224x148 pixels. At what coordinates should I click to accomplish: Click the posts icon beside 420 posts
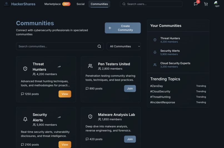tap(87, 139)
